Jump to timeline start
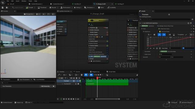 (64, 99)
